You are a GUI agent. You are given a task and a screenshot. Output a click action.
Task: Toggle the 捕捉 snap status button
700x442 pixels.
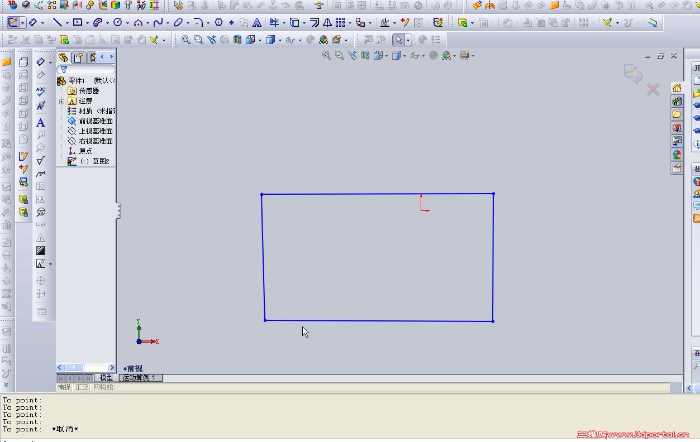[x=64, y=387]
